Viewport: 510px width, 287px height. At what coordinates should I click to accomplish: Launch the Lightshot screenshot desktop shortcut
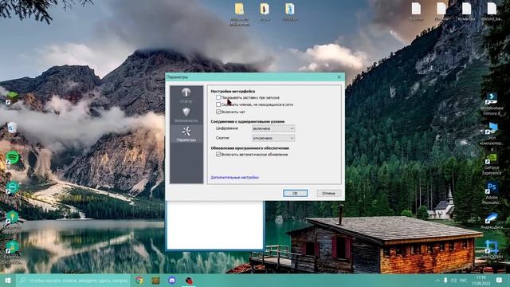tap(492, 250)
